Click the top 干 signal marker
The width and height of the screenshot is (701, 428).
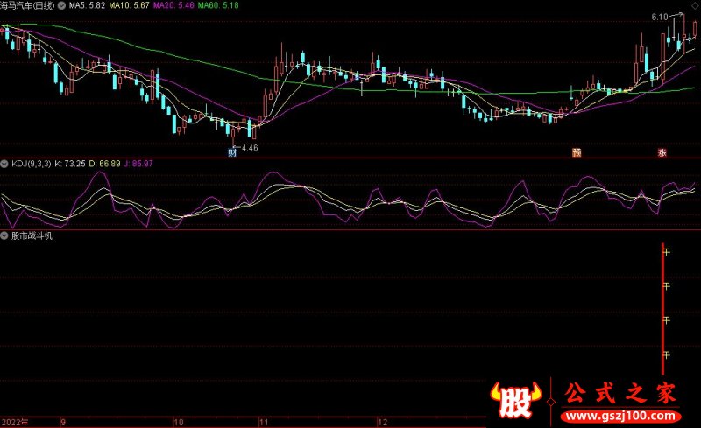667,252
